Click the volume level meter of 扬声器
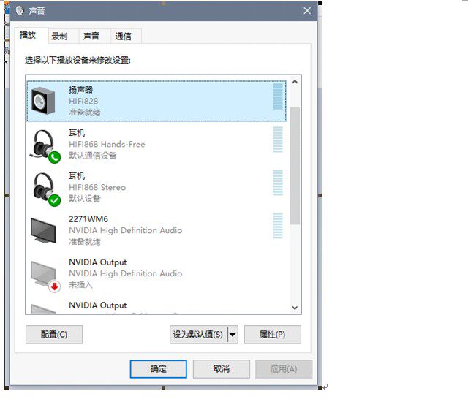 [x=278, y=96]
